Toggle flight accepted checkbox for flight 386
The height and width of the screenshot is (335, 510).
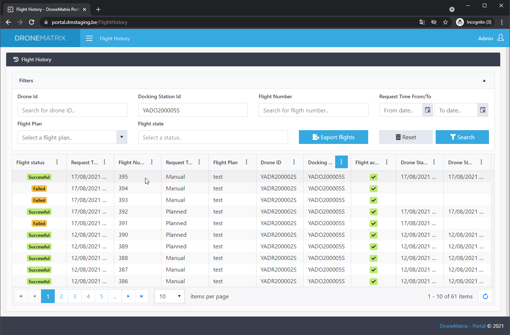pyautogui.click(x=374, y=281)
